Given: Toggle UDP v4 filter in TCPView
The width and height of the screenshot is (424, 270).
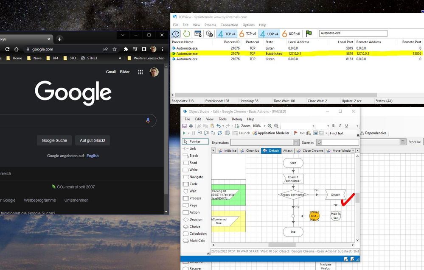Looking at the screenshot, I should pyautogui.click(x=269, y=34).
